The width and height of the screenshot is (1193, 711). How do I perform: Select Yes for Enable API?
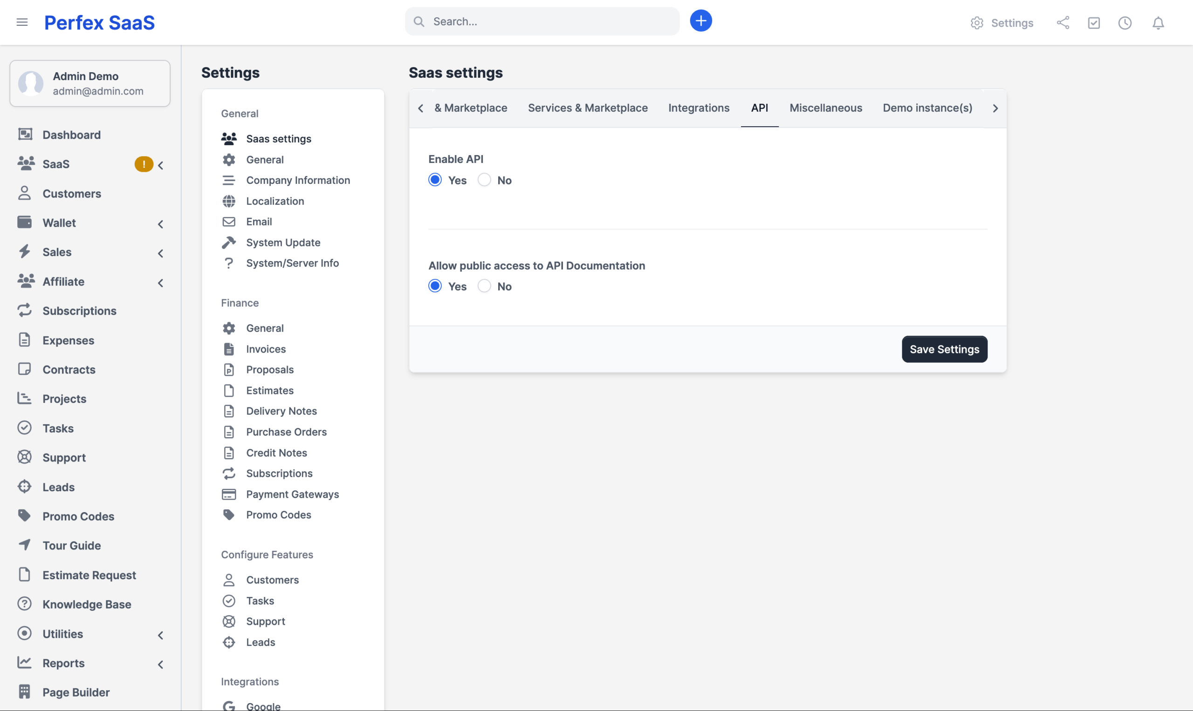(435, 180)
